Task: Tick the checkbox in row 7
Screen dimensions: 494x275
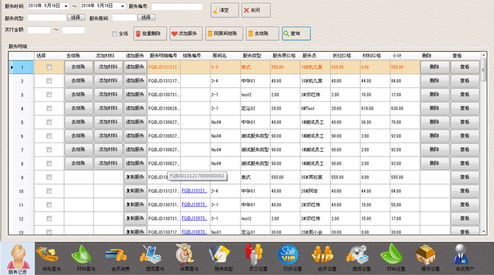Action: (49, 150)
